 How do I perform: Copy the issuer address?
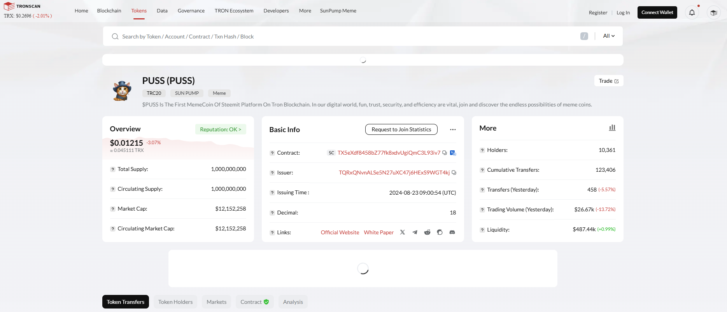pos(454,173)
